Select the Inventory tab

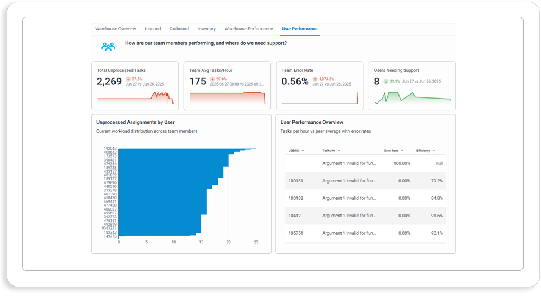pos(207,29)
